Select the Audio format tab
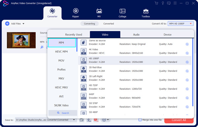This screenshot has height=127, width=198. point(136,35)
